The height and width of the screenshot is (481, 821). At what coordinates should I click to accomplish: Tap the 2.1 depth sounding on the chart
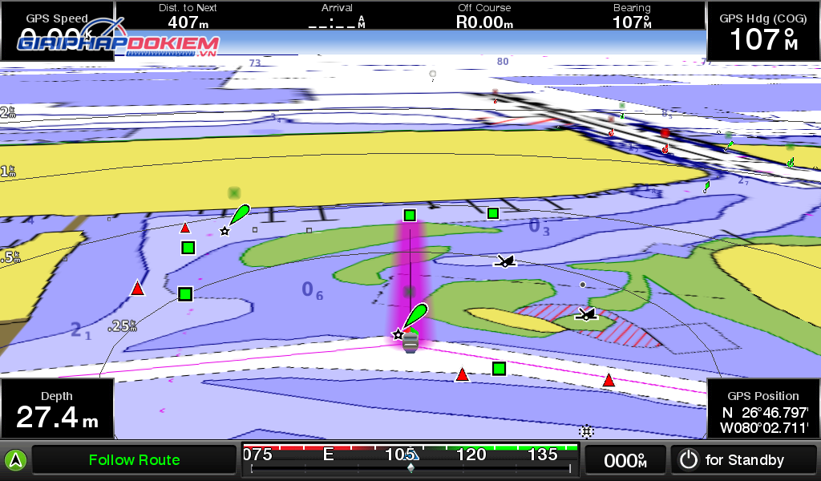[x=81, y=331]
